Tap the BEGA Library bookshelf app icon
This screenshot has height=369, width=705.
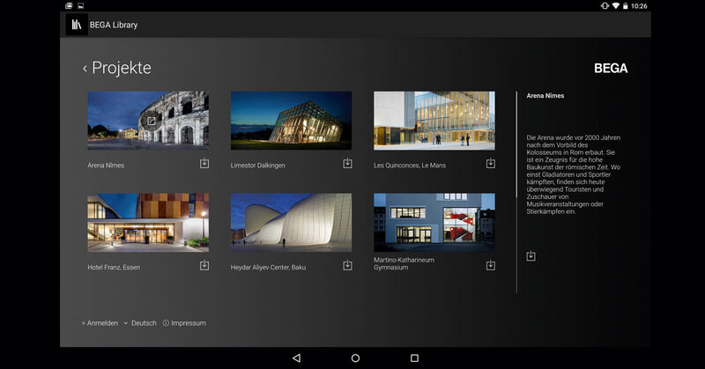point(77,25)
